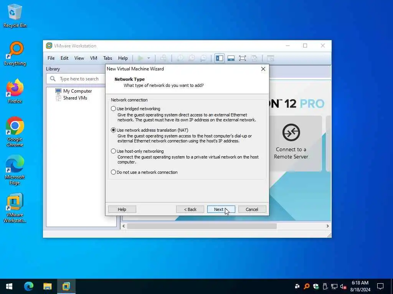The image size is (393, 294).
Task: Open Edge from the taskbar
Action: tap(28, 286)
